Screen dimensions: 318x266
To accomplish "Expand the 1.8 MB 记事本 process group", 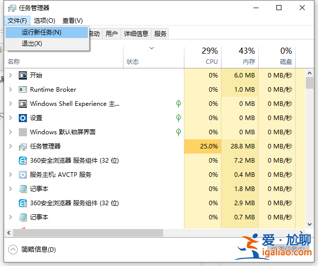I will [11, 188].
